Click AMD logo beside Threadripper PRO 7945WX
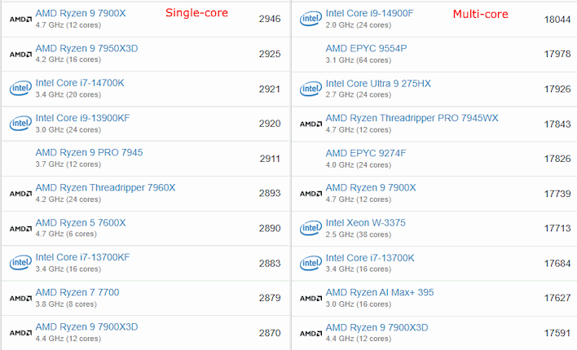Viewport: 577px width, 350px height. coord(311,125)
